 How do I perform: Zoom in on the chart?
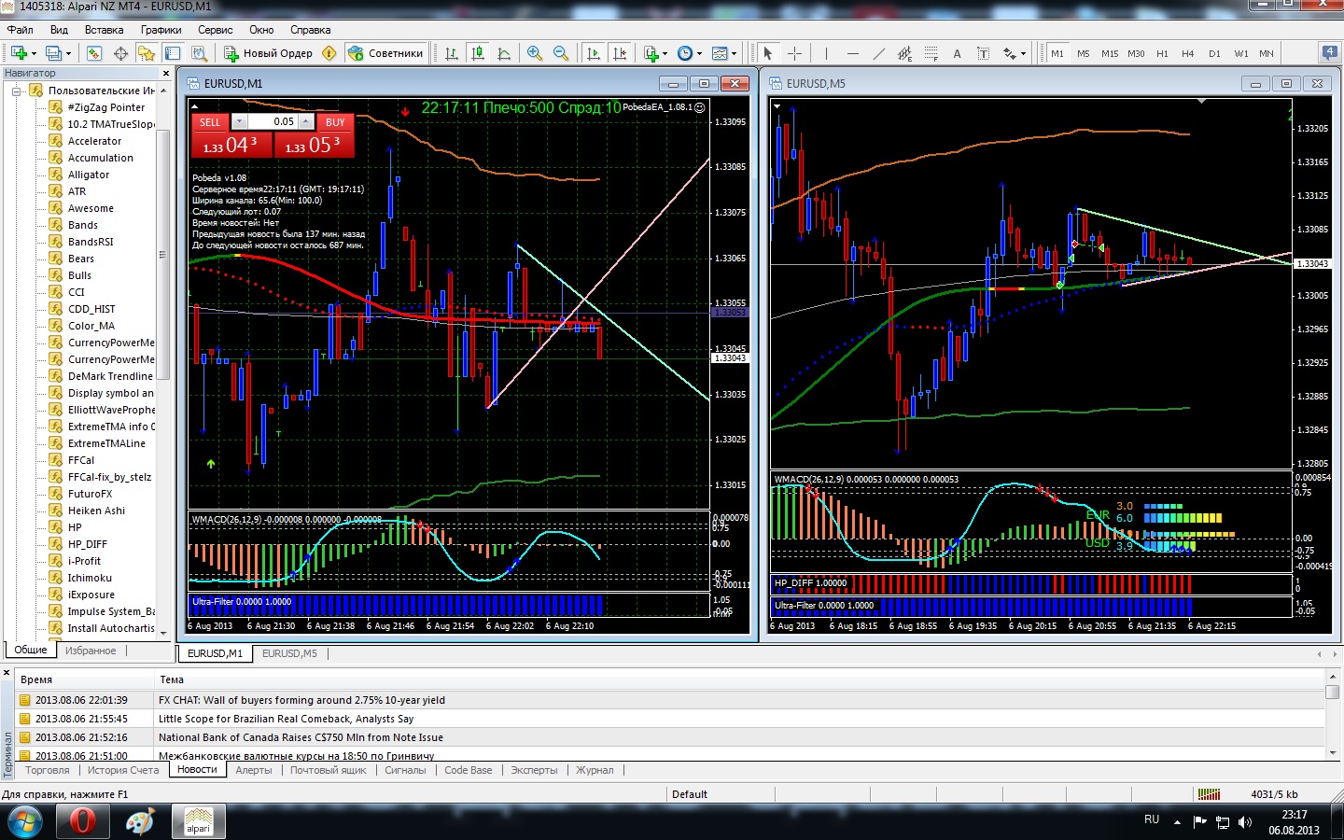pos(535,53)
